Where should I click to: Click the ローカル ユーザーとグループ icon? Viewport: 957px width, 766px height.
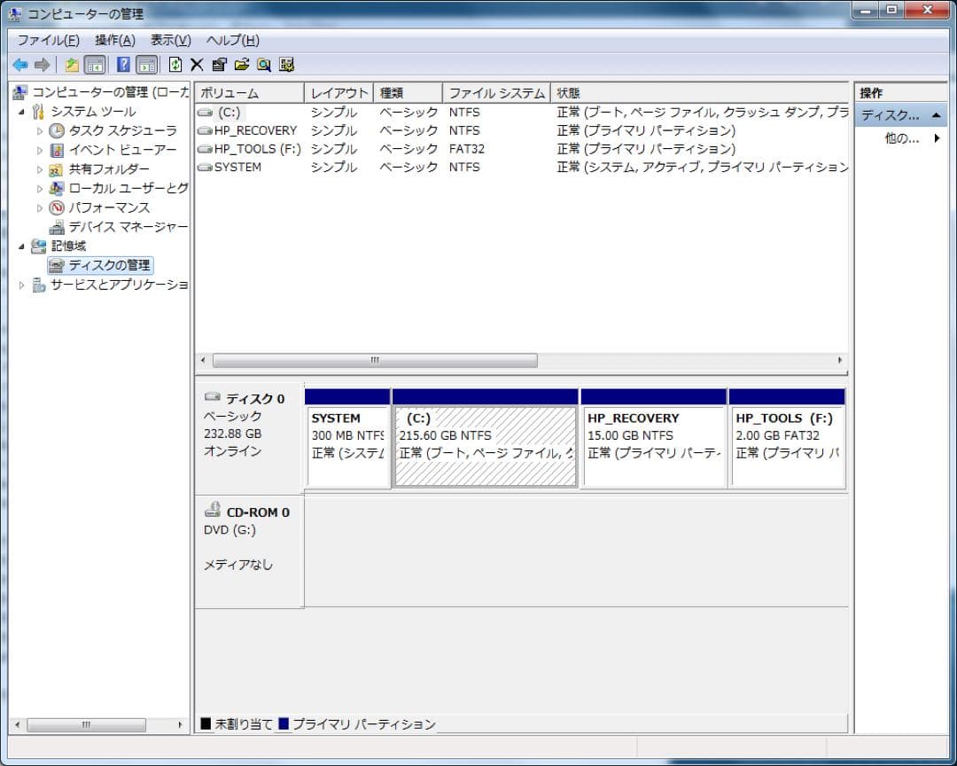tap(57, 188)
